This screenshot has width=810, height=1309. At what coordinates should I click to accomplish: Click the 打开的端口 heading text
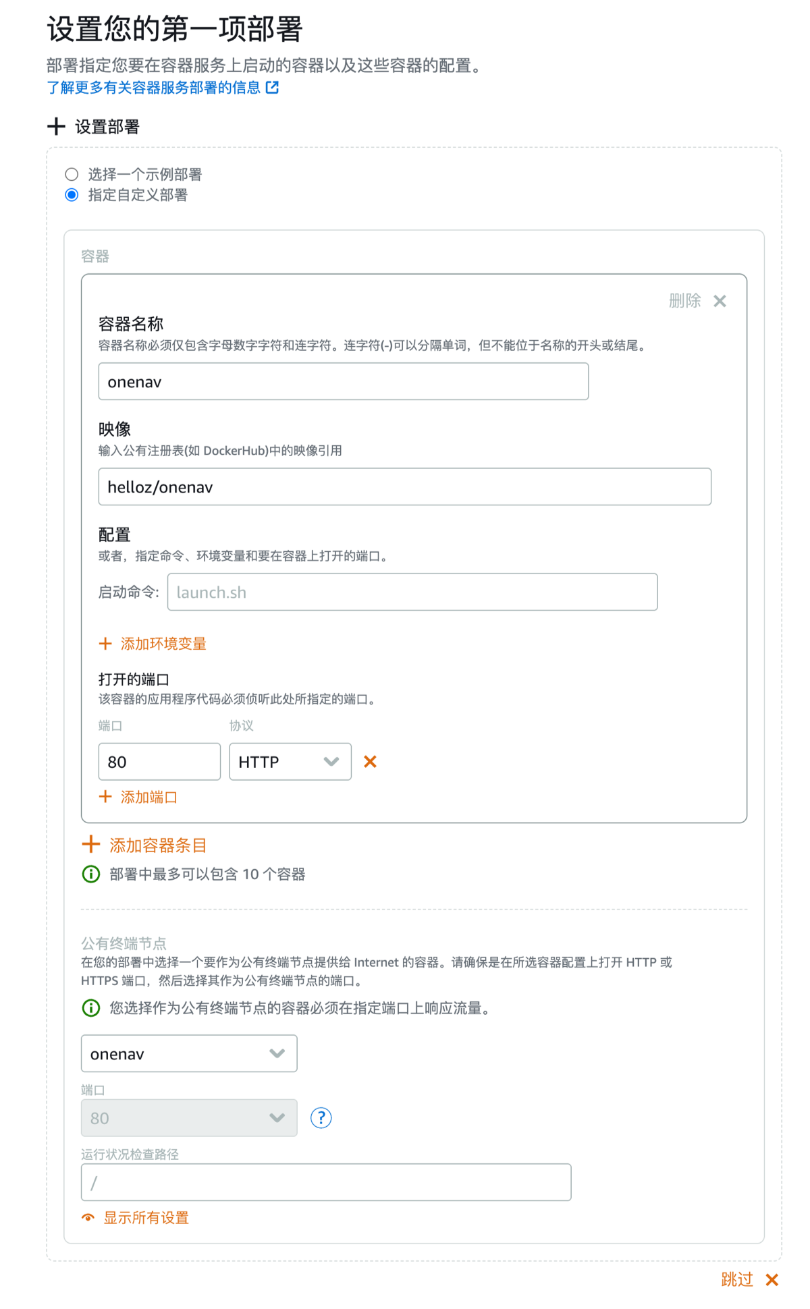tap(134, 679)
